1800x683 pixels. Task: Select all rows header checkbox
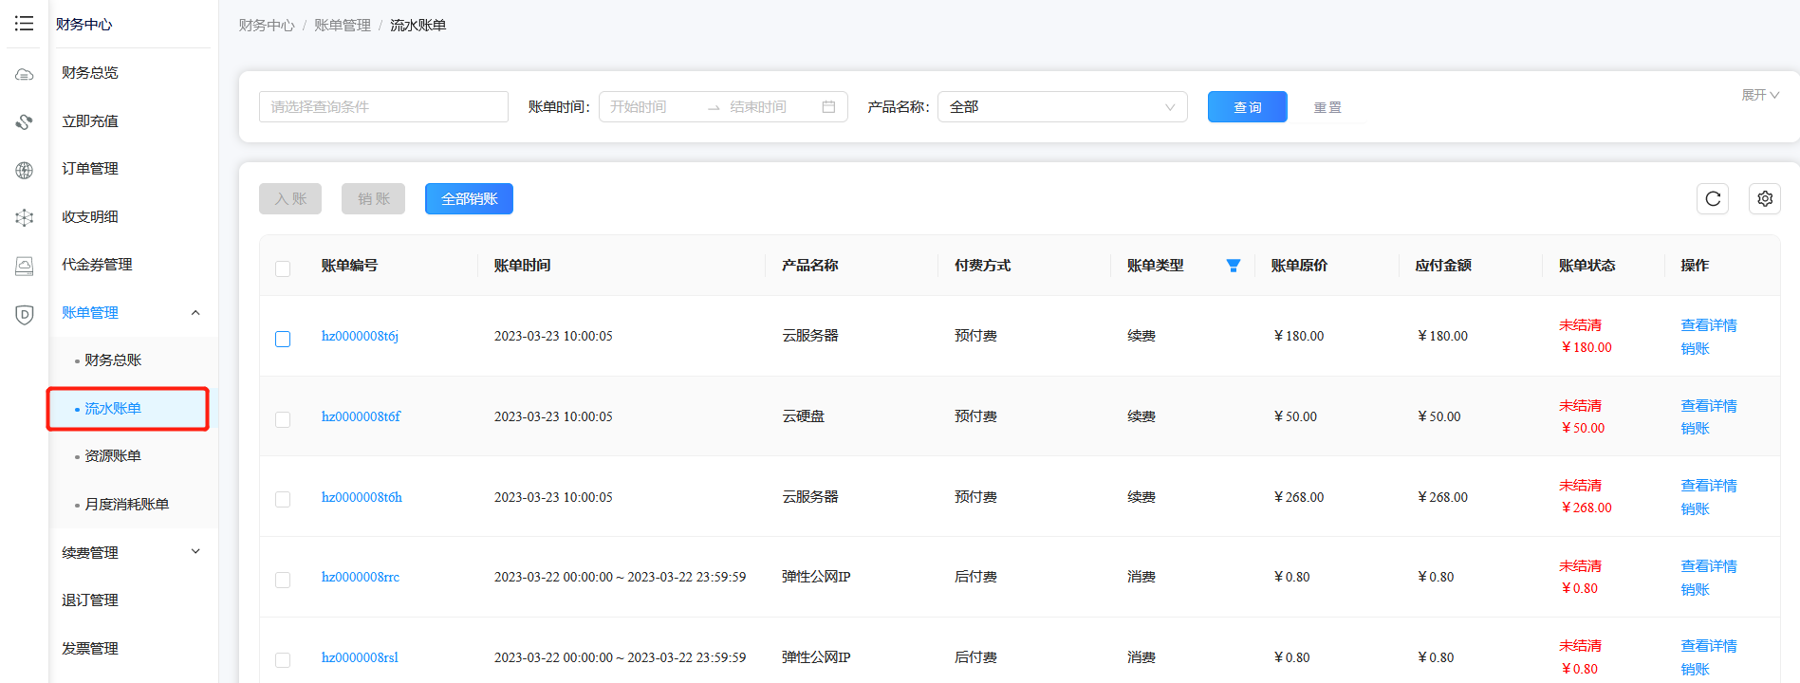[x=283, y=268]
